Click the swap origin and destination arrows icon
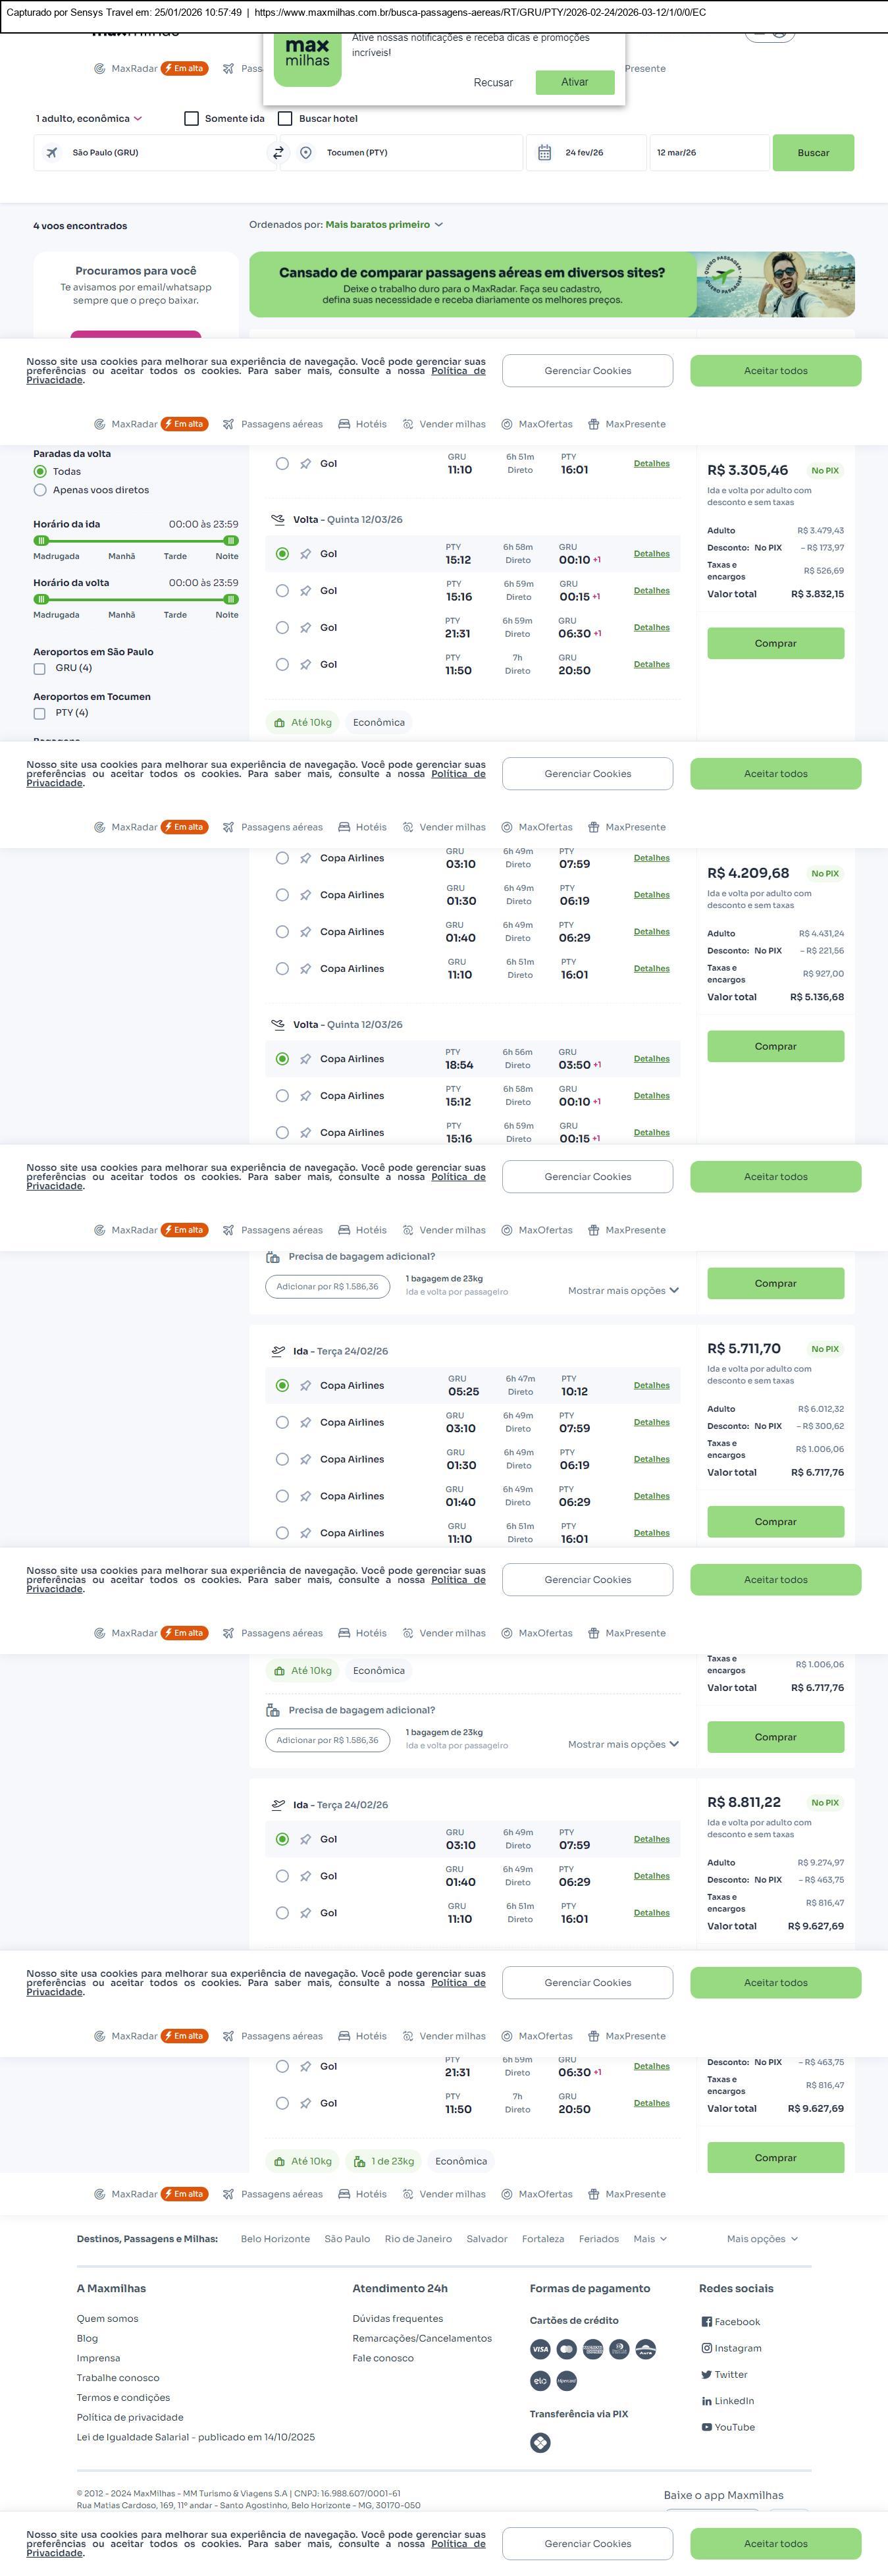888x2576 pixels. pos(278,153)
